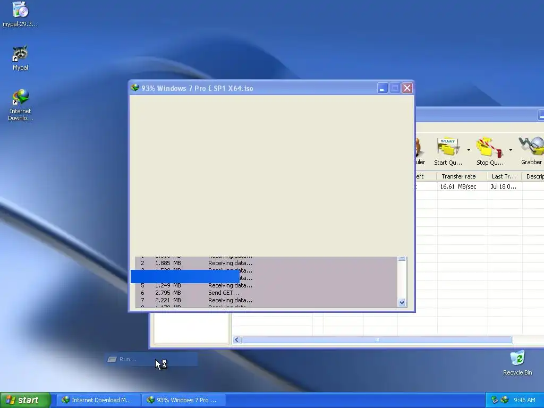The width and height of the screenshot is (544, 408).
Task: Close the 93% Windows 7 Pro download dialog
Action: [x=407, y=88]
